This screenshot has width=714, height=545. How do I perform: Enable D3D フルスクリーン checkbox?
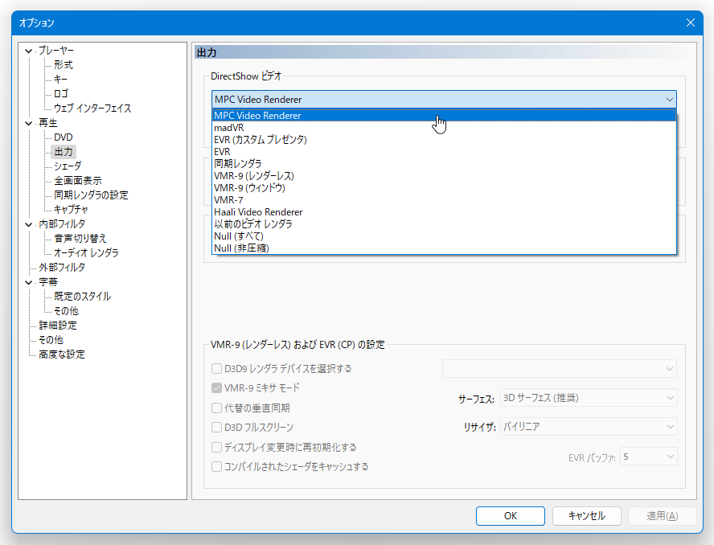[x=217, y=427]
